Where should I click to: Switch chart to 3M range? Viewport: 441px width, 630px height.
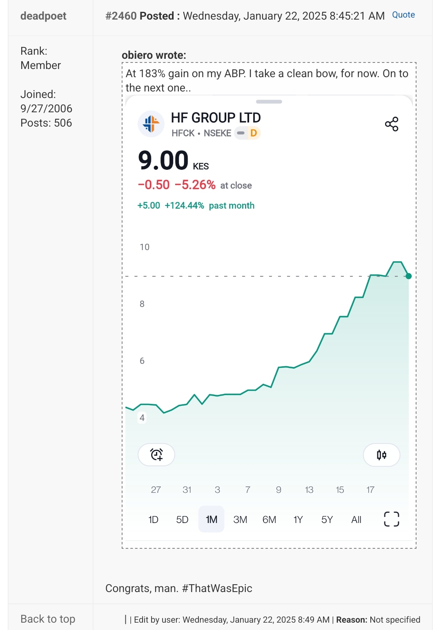coord(240,519)
